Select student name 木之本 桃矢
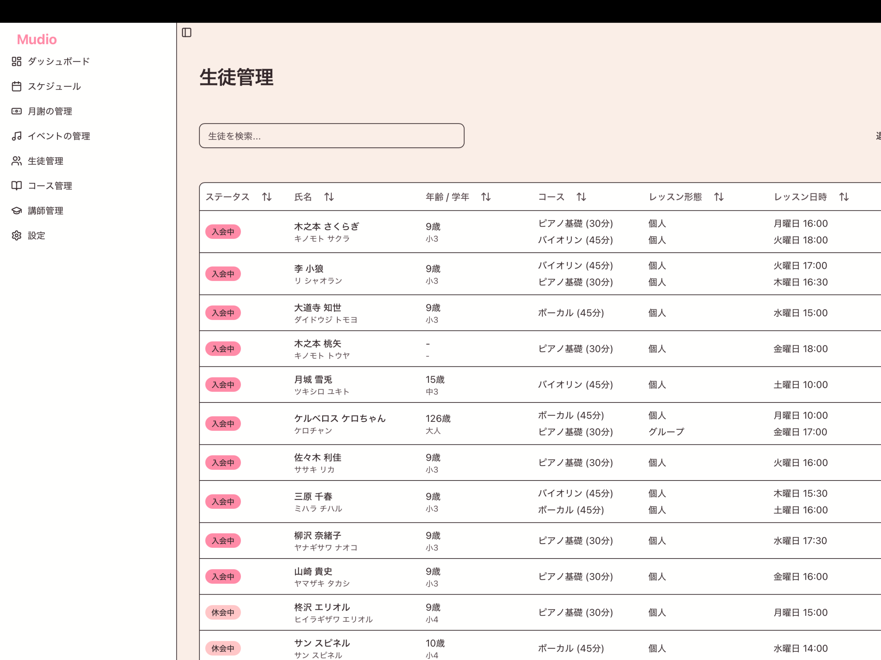 click(x=317, y=344)
